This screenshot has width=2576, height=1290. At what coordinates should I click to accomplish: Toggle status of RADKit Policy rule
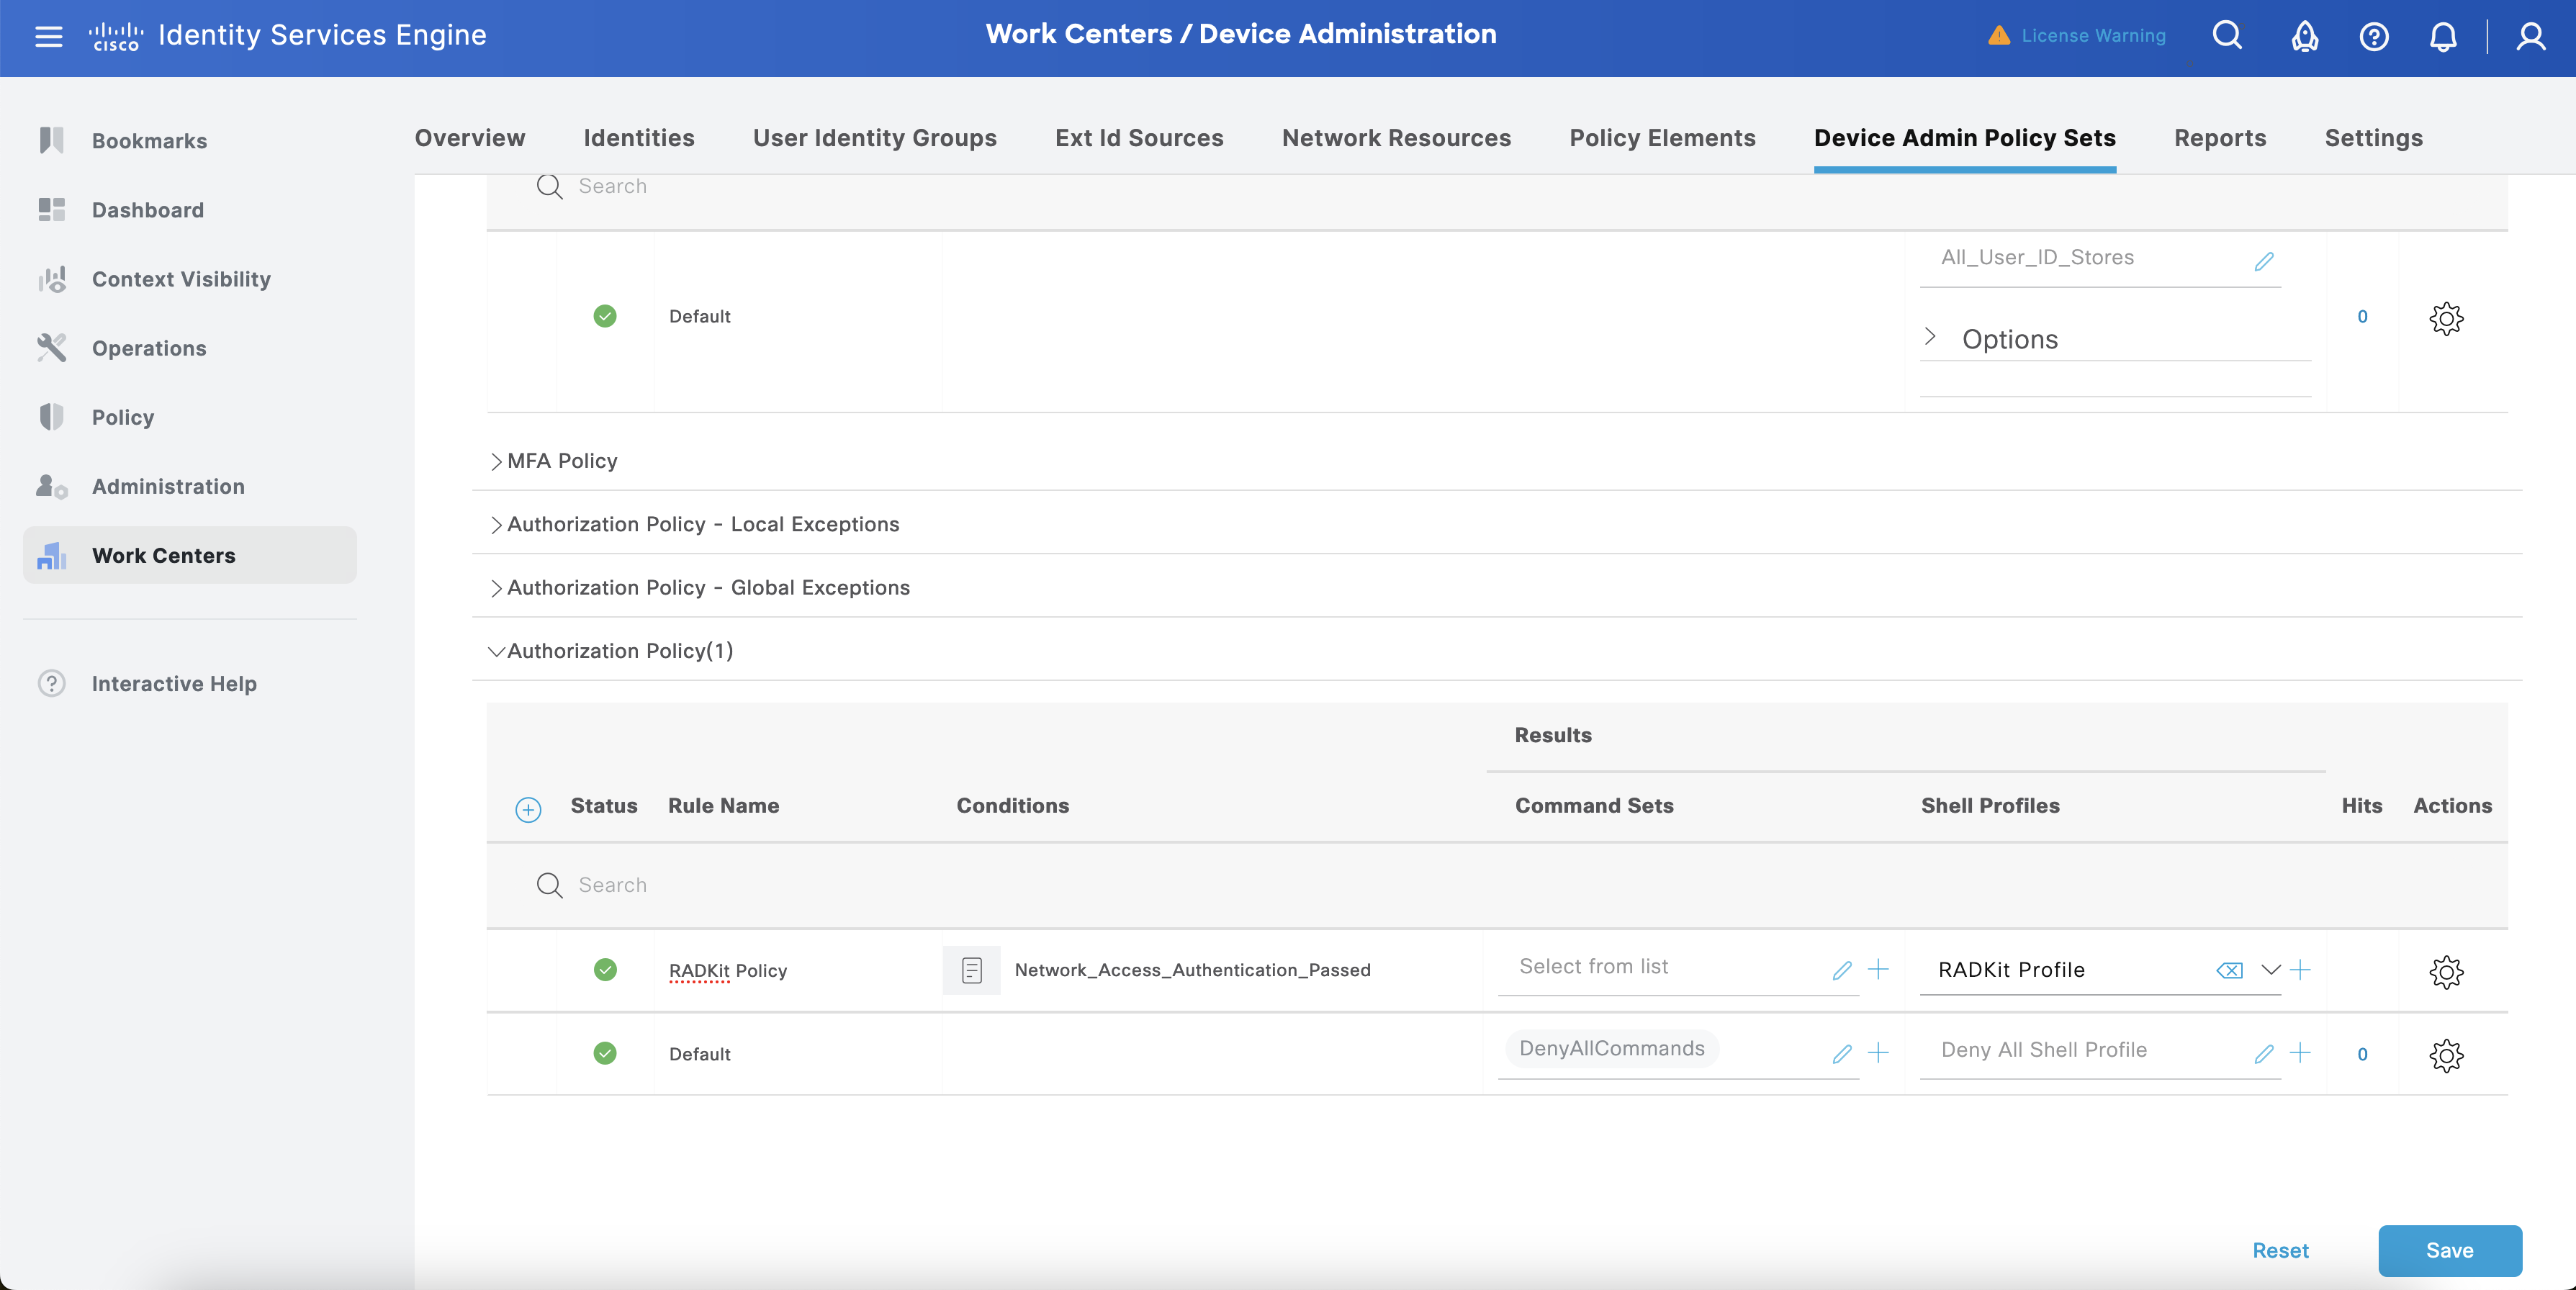605,970
